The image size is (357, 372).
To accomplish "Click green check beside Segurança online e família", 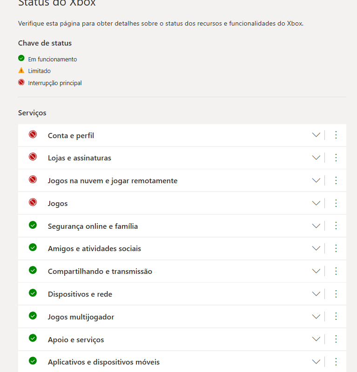I will click(x=33, y=225).
